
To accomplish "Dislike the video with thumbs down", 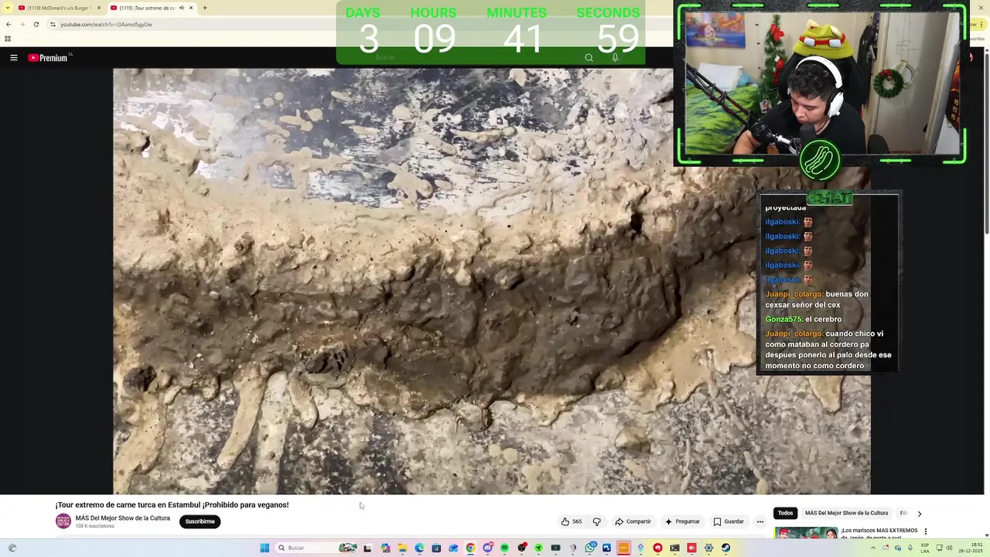I will coord(596,521).
